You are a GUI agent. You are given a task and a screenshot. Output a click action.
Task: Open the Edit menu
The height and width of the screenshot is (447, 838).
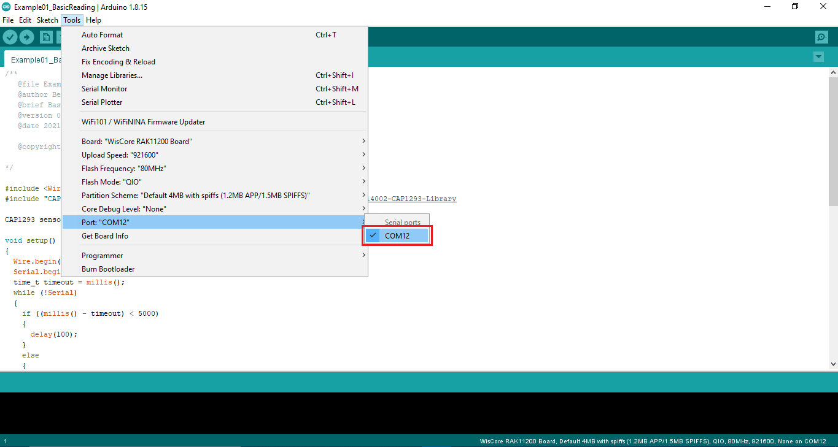(x=25, y=20)
